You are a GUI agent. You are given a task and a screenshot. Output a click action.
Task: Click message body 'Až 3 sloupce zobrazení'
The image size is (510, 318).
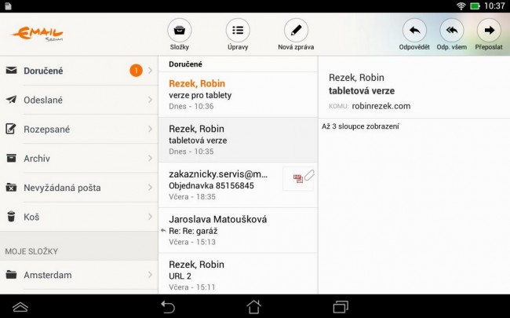[x=360, y=126]
